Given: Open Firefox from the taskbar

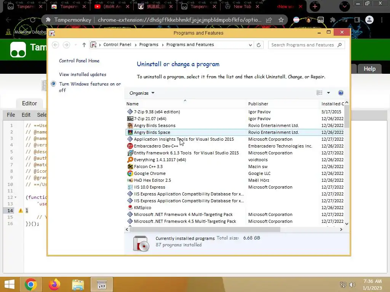Looking at the screenshot, I should (54, 284).
